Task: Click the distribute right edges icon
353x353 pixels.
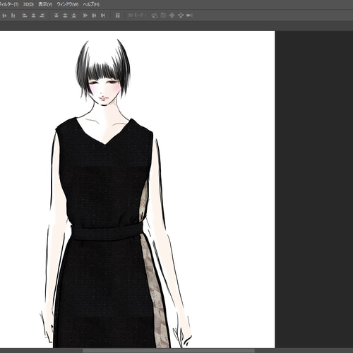Action: pyautogui.click(x=103, y=16)
